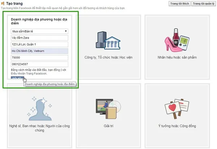Click the Ho Chi Minh City, Vietnam field

click(x=39, y=51)
